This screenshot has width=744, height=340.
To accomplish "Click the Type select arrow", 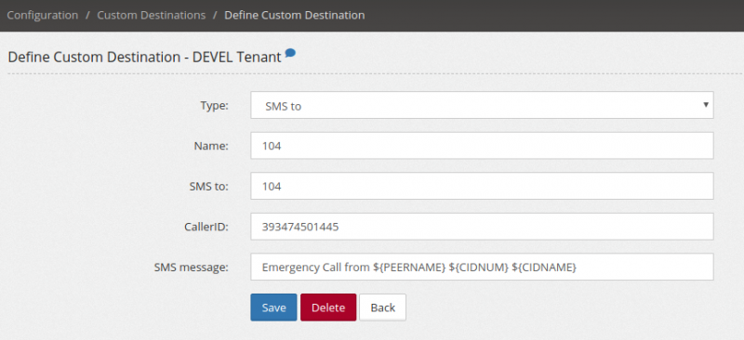I will tap(706, 104).
